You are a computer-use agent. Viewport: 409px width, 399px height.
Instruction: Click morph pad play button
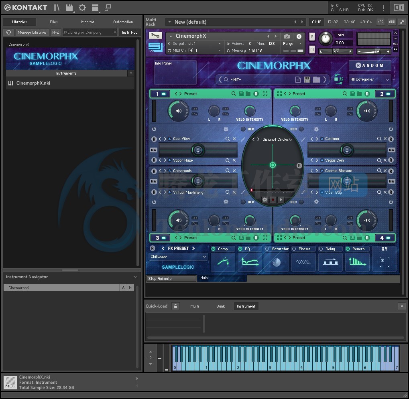pyautogui.click(x=281, y=200)
